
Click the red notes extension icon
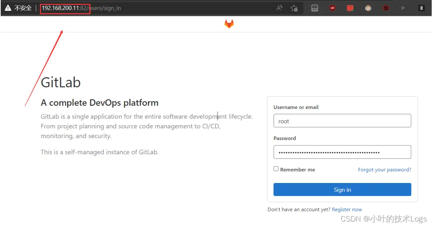[350, 8]
